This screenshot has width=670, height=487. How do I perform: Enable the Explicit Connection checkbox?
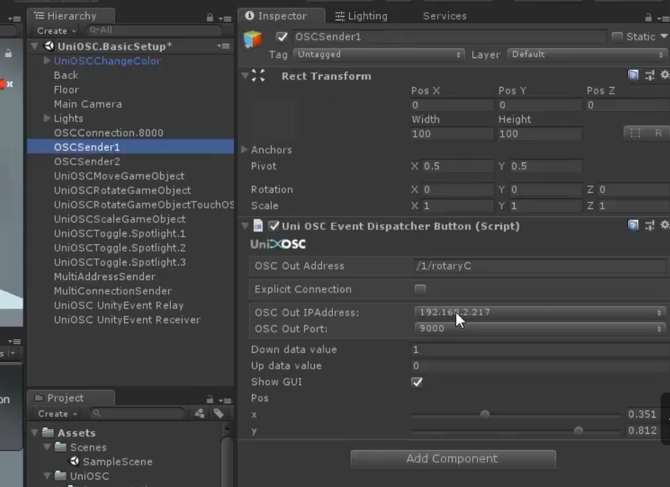(420, 289)
